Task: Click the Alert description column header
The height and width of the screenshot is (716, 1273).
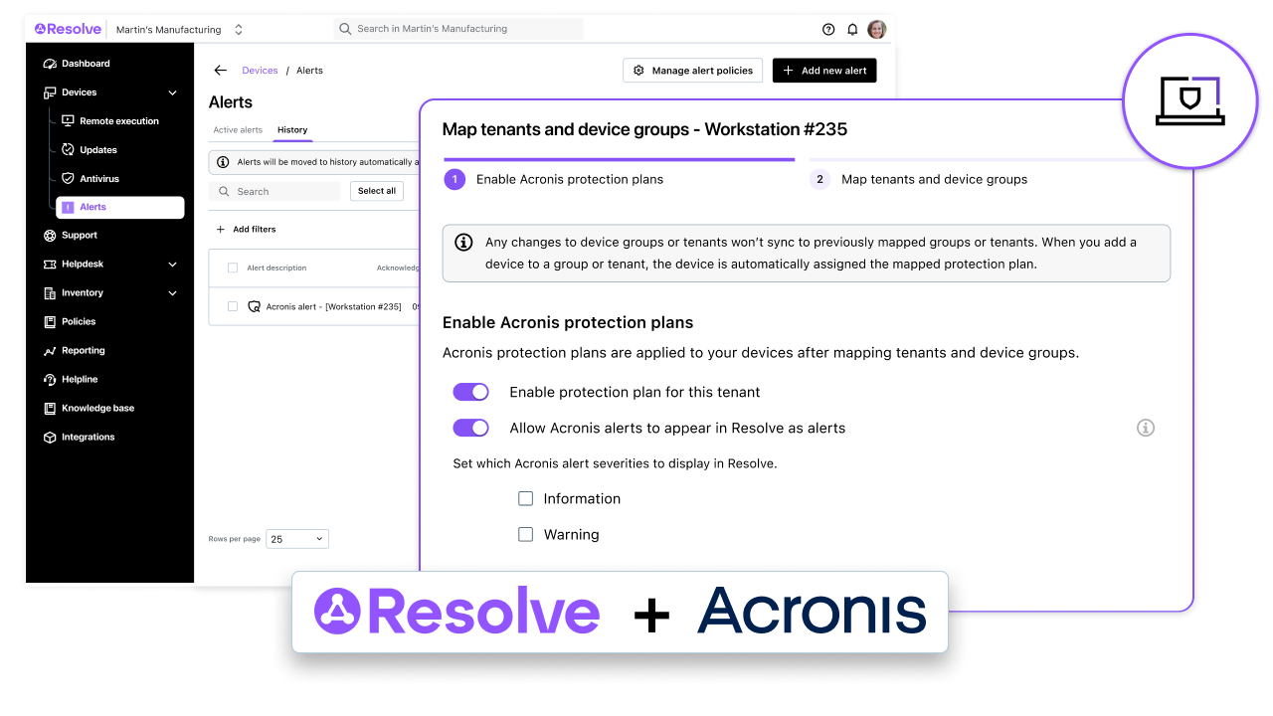Action: coord(276,268)
